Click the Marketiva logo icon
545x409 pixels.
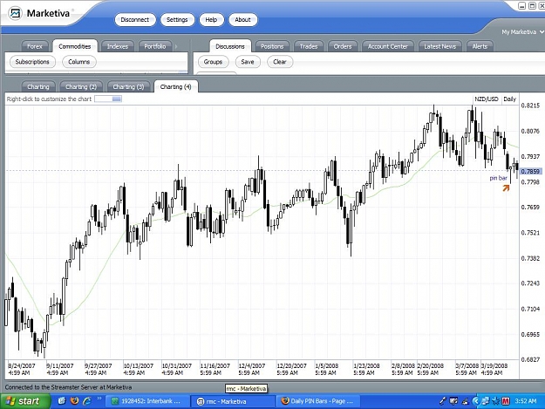click(15, 13)
